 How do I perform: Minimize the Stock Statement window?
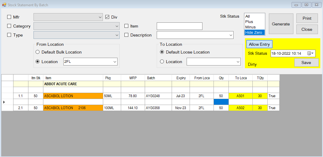[x=296, y=5]
